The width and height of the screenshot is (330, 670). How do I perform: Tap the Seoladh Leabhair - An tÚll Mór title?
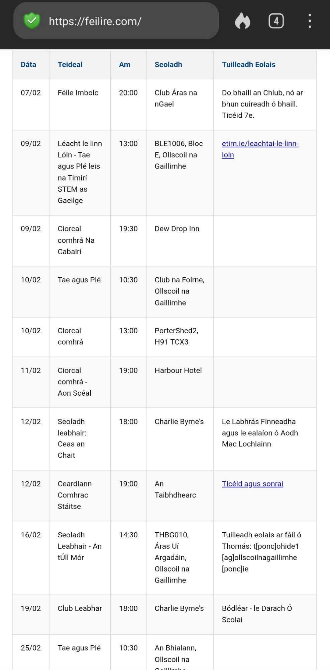[79, 546]
